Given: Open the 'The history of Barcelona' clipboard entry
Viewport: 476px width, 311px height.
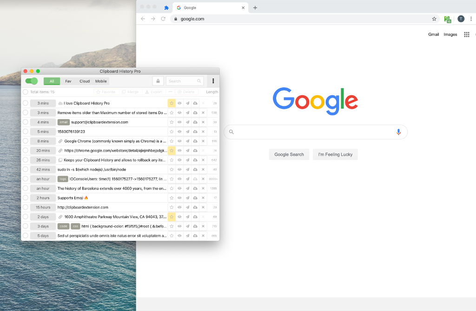Looking at the screenshot, I should pyautogui.click(x=112, y=188).
